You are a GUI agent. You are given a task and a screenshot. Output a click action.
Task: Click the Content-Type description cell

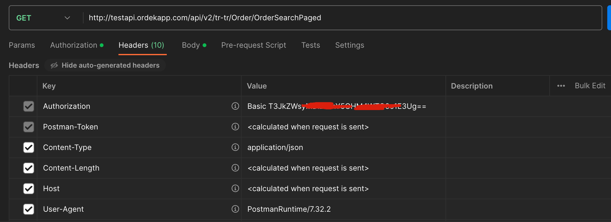click(528, 147)
